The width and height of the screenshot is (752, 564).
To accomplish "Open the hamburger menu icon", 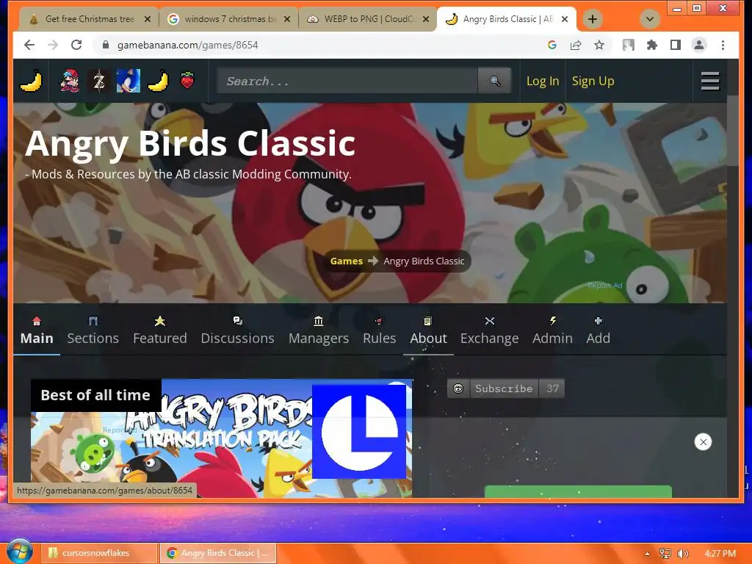I will tap(710, 81).
